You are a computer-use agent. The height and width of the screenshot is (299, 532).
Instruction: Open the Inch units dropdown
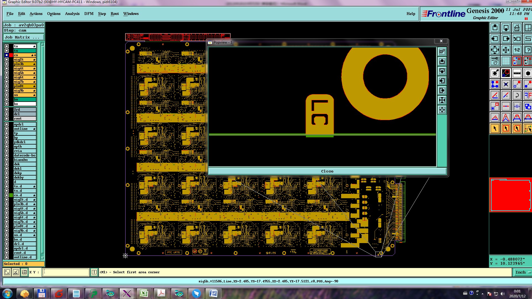click(x=522, y=272)
